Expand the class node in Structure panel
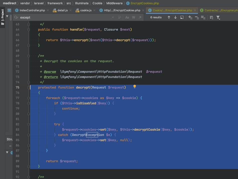238x179 pixels. pos(7,152)
